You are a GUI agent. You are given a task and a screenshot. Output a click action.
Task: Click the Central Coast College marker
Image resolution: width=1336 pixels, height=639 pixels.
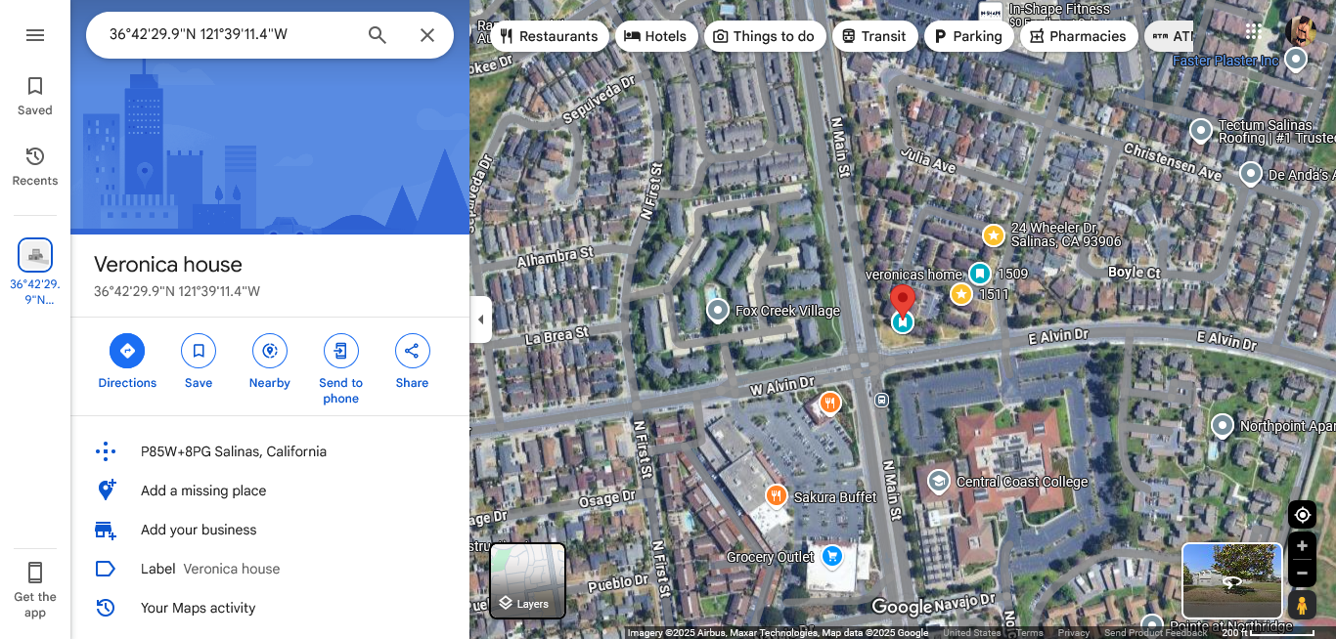pos(938,481)
